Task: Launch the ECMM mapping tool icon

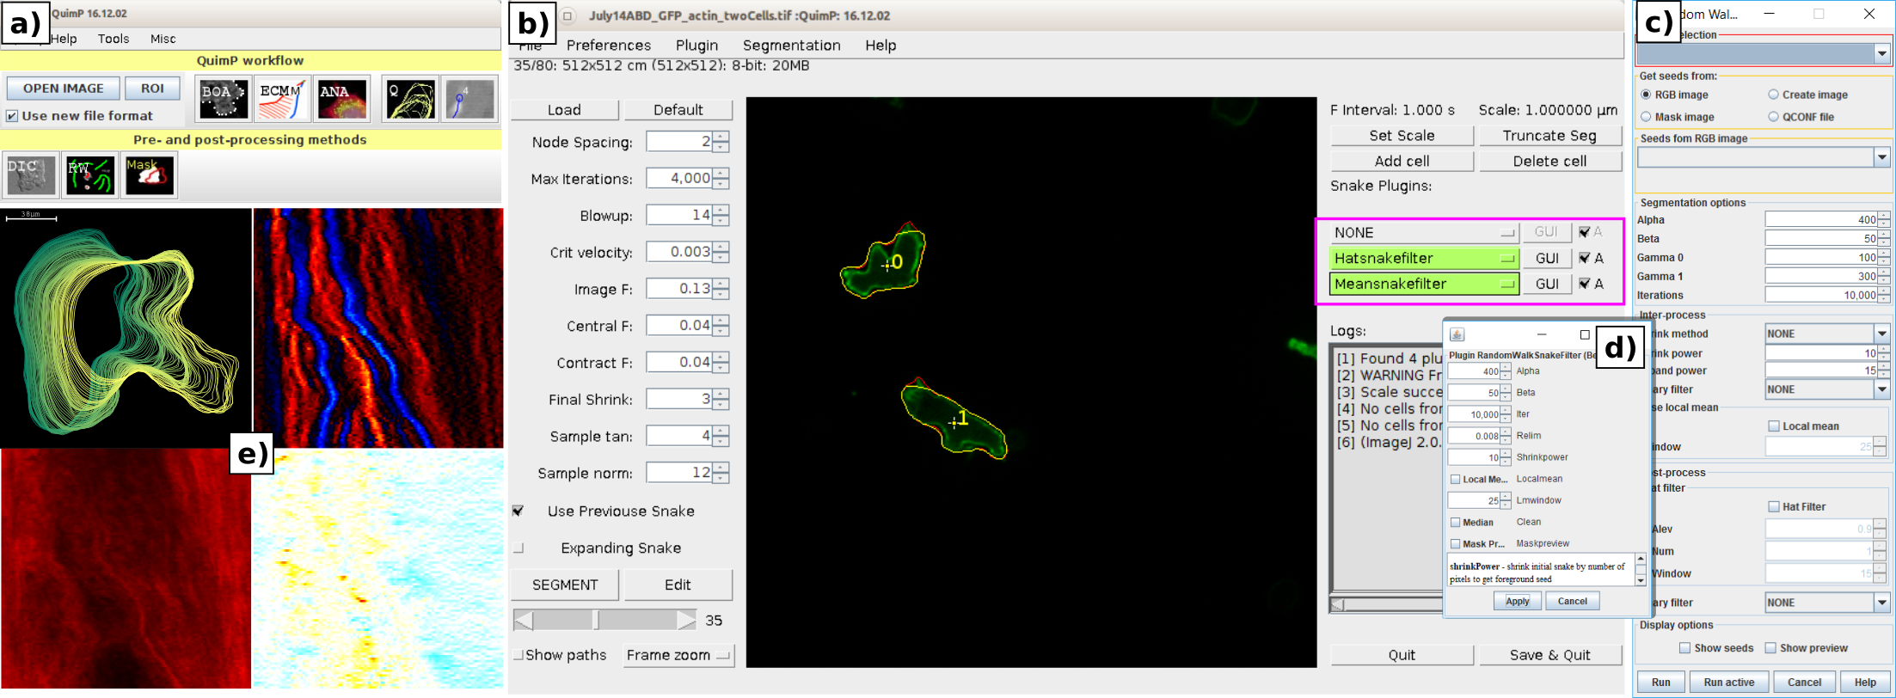Action: pyautogui.click(x=282, y=99)
